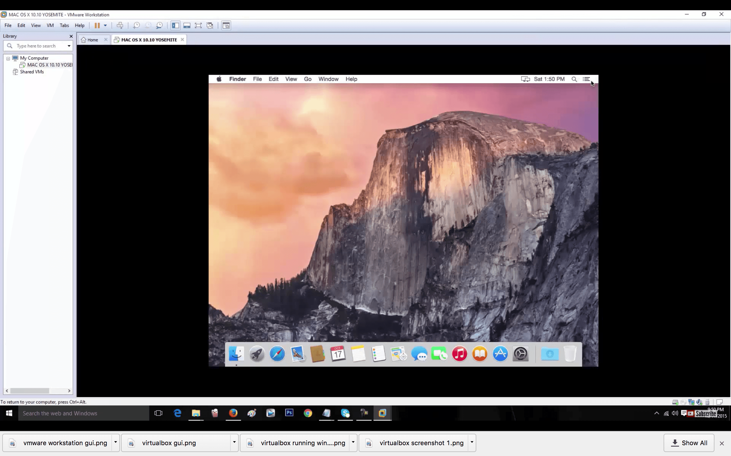The image size is (731, 456).
Task: Click the Shared VMs tree item
Action: click(32, 72)
